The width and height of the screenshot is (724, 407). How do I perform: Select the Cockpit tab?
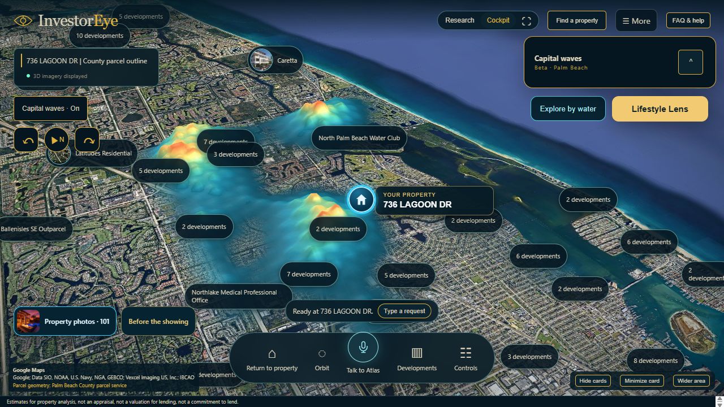coord(498,20)
